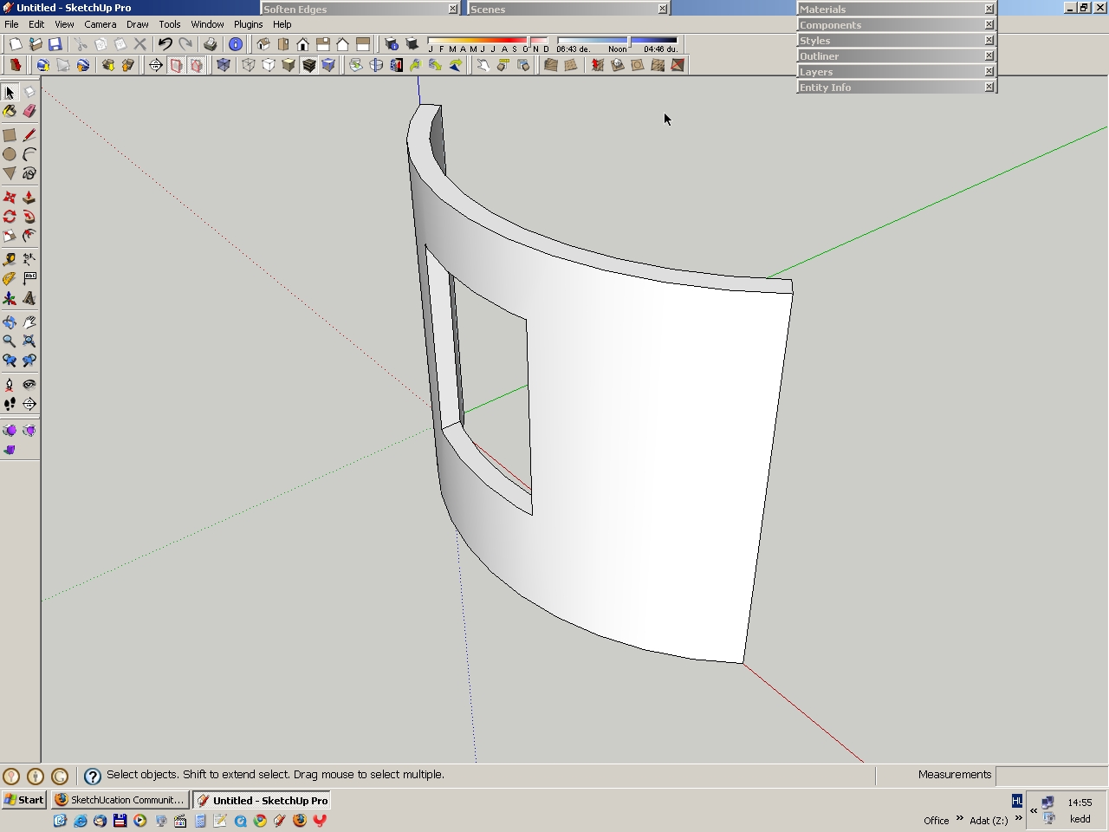Toggle Shaded With Textures style

[308, 65]
